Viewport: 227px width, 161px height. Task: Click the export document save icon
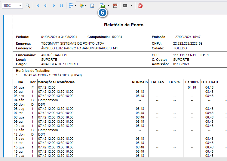click(x=102, y=6)
